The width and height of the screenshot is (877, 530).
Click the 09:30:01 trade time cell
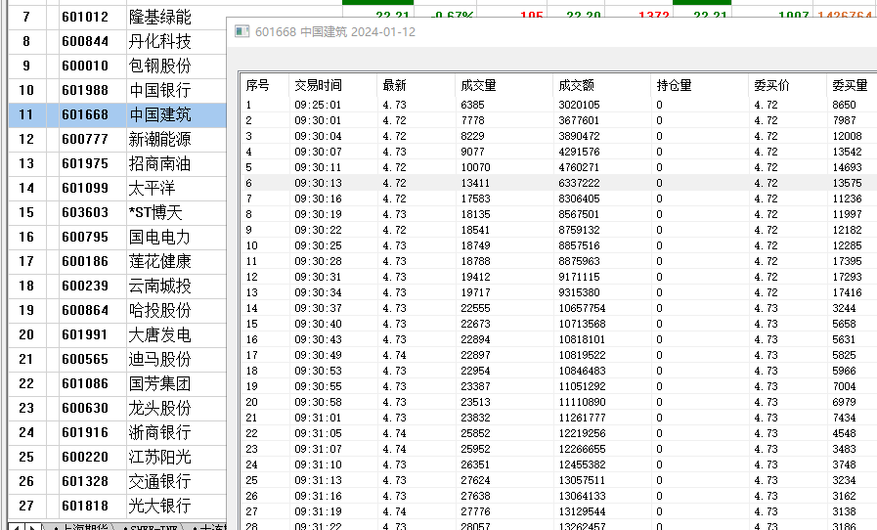(318, 120)
